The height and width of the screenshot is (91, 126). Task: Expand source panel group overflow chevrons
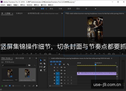(62, 13)
